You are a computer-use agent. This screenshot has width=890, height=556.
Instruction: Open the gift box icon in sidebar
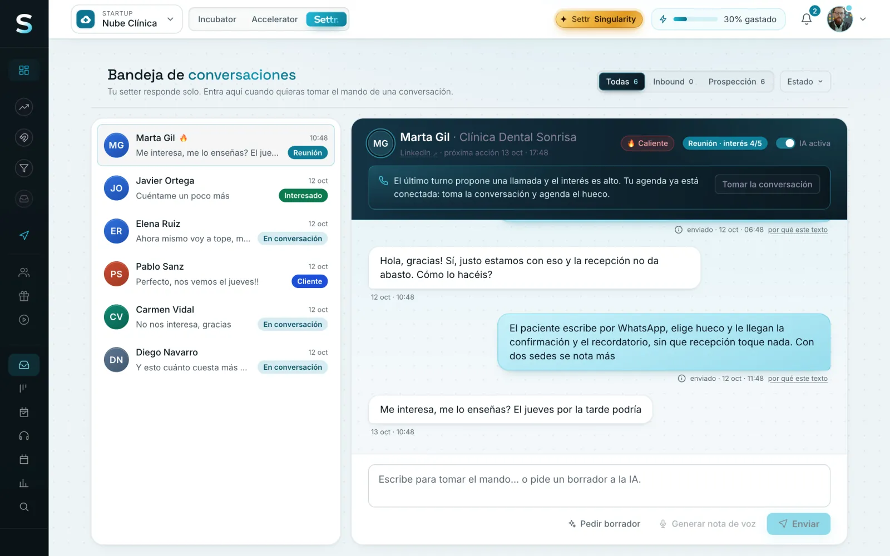click(24, 296)
